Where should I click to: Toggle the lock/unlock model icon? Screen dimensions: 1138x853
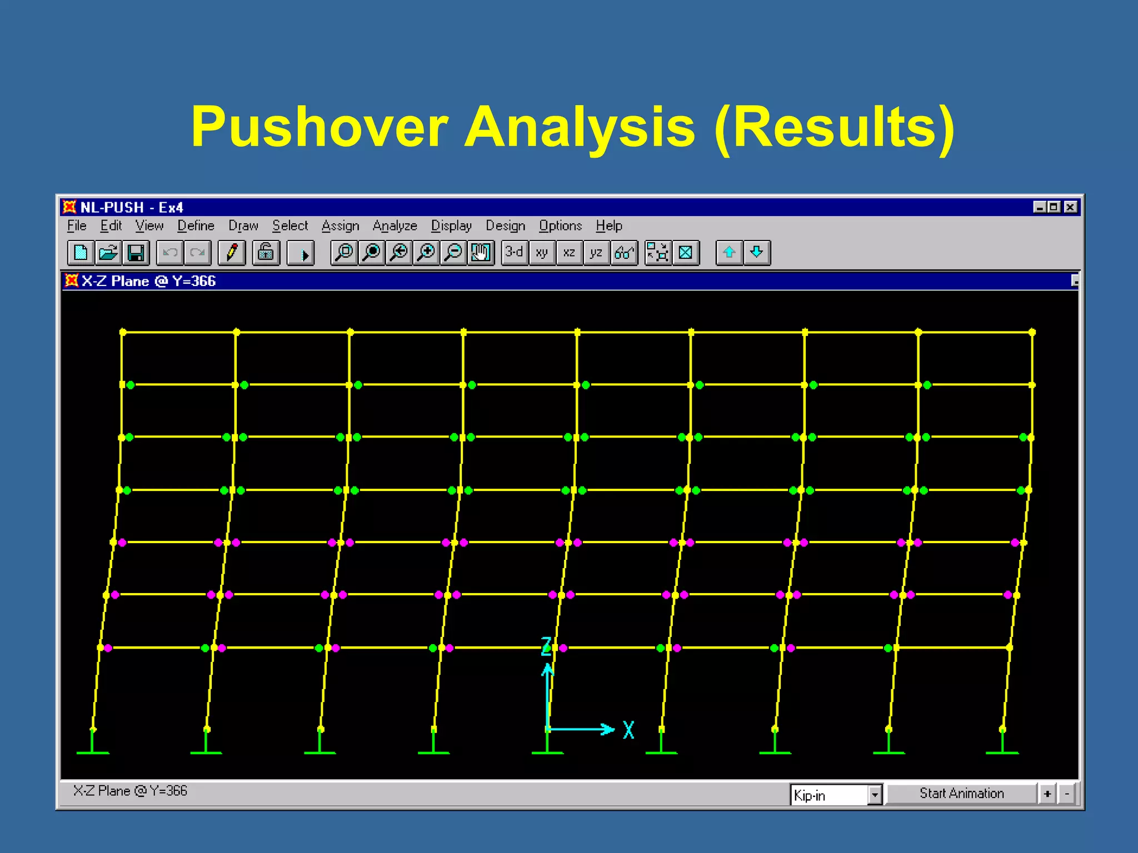(x=266, y=253)
